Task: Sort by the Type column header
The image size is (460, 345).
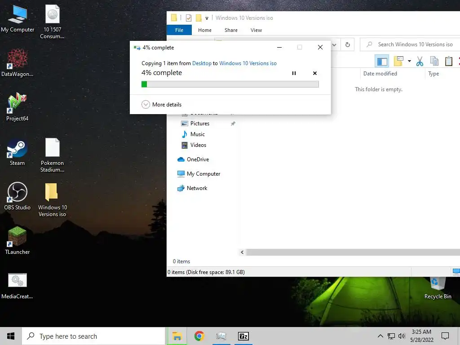Action: (x=433, y=74)
